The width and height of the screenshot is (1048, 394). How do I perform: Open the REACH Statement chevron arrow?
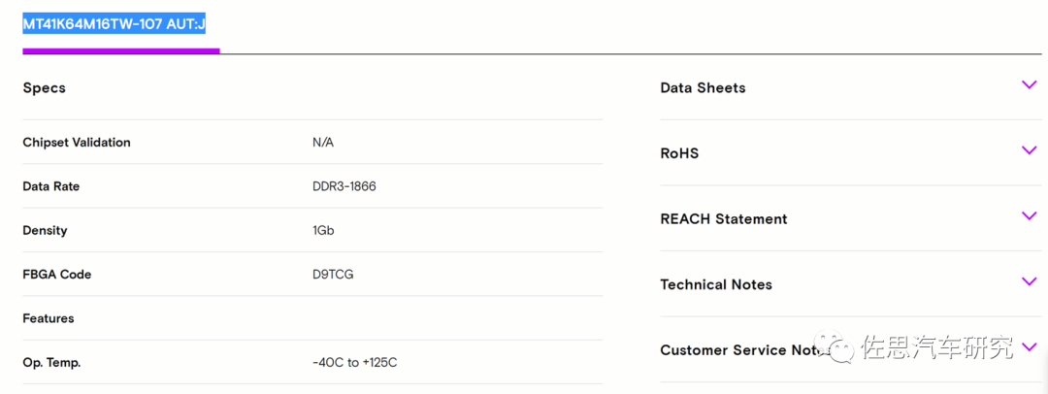pos(1030,216)
